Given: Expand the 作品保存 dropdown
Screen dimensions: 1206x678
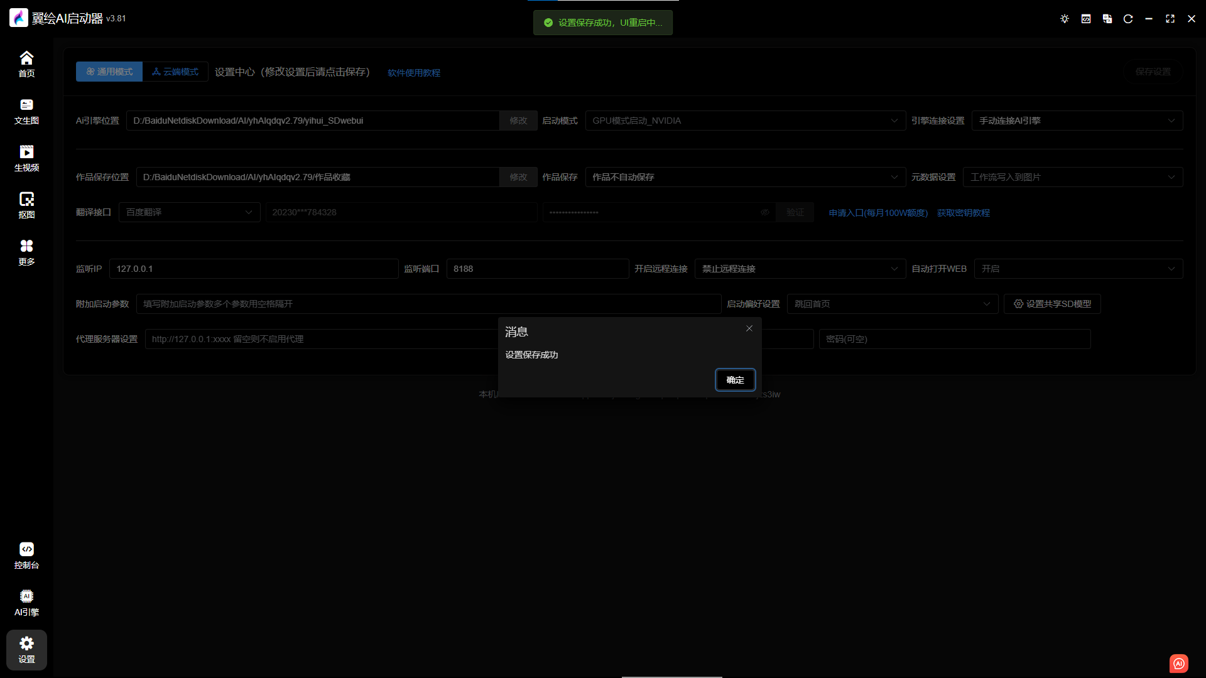Looking at the screenshot, I should coord(746,177).
